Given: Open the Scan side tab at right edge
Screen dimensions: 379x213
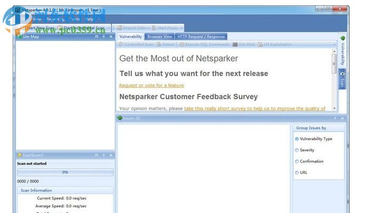Looking at the screenshot, I should click(x=343, y=79).
